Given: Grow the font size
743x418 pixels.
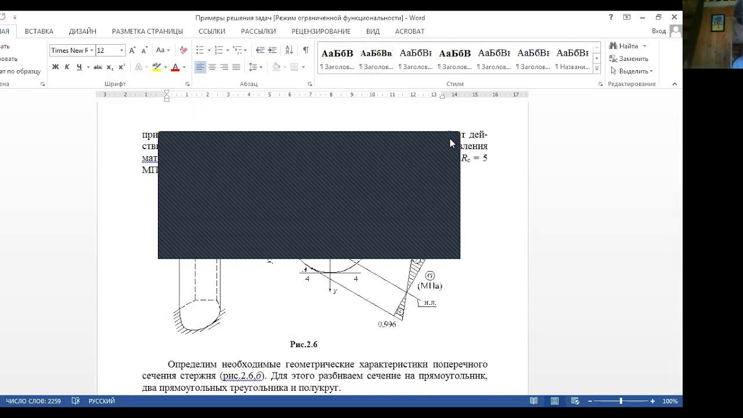Looking at the screenshot, I should click(x=133, y=51).
